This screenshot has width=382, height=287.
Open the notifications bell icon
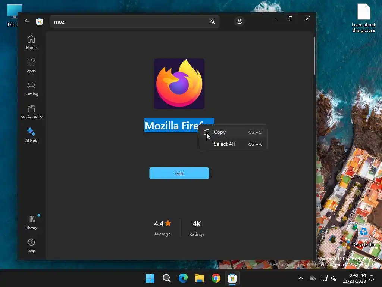pyautogui.click(x=372, y=278)
